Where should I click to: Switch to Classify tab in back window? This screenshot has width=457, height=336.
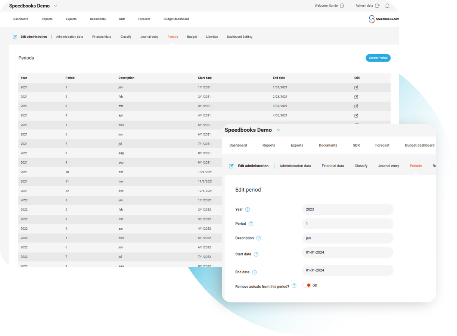pyautogui.click(x=126, y=37)
